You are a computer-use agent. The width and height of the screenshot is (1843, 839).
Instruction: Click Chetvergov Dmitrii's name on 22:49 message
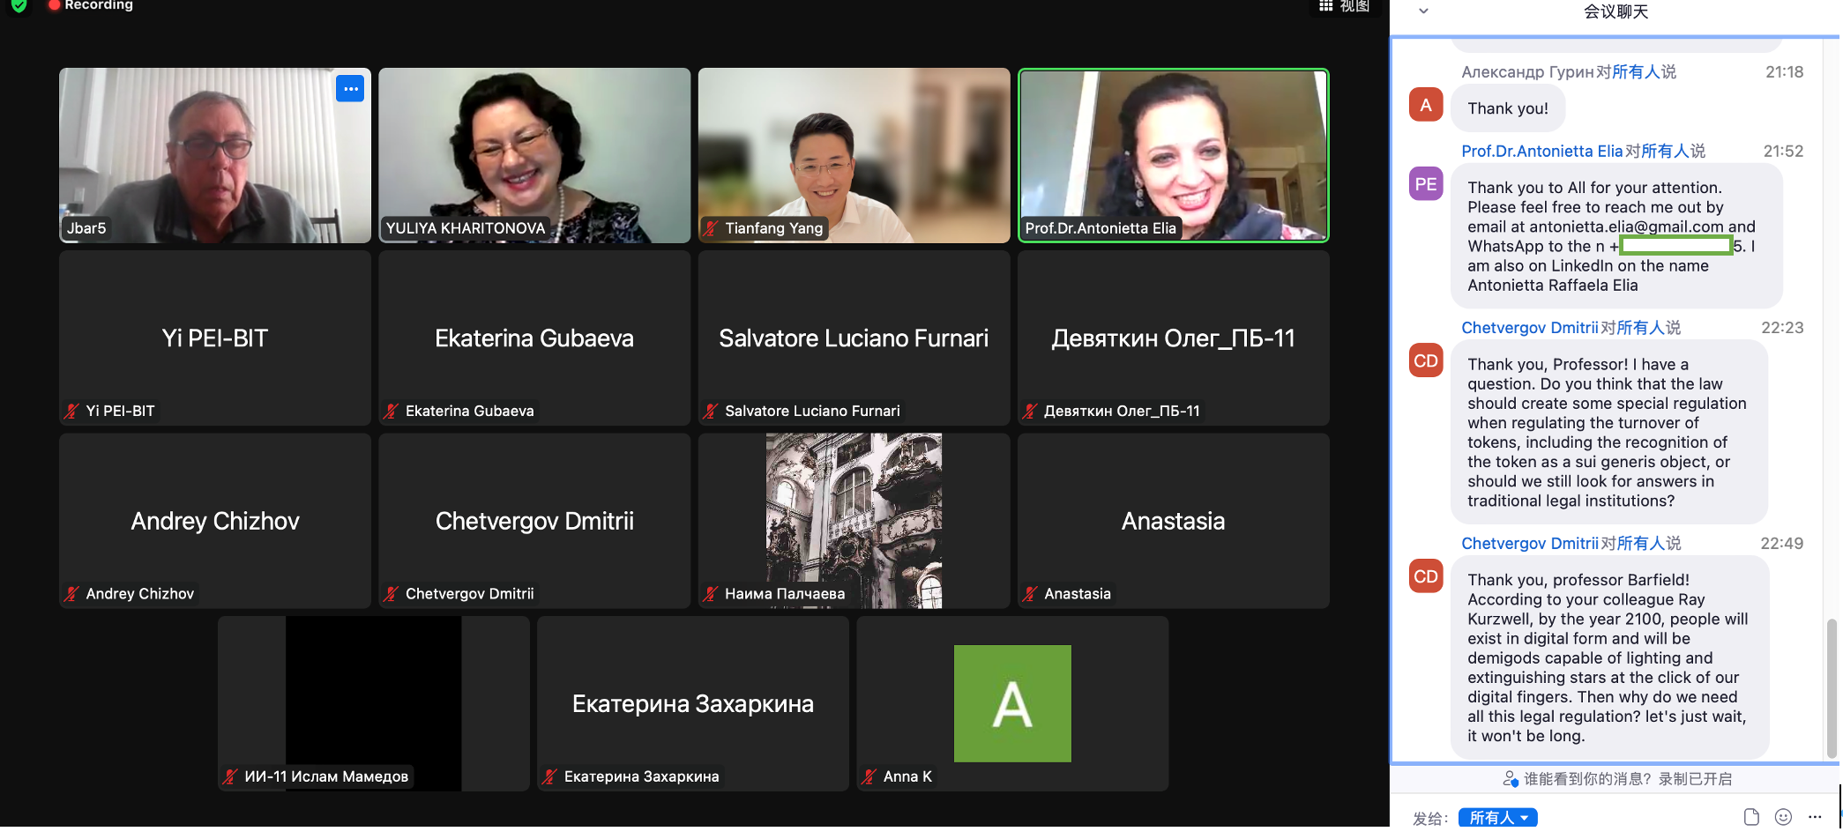click(1529, 544)
